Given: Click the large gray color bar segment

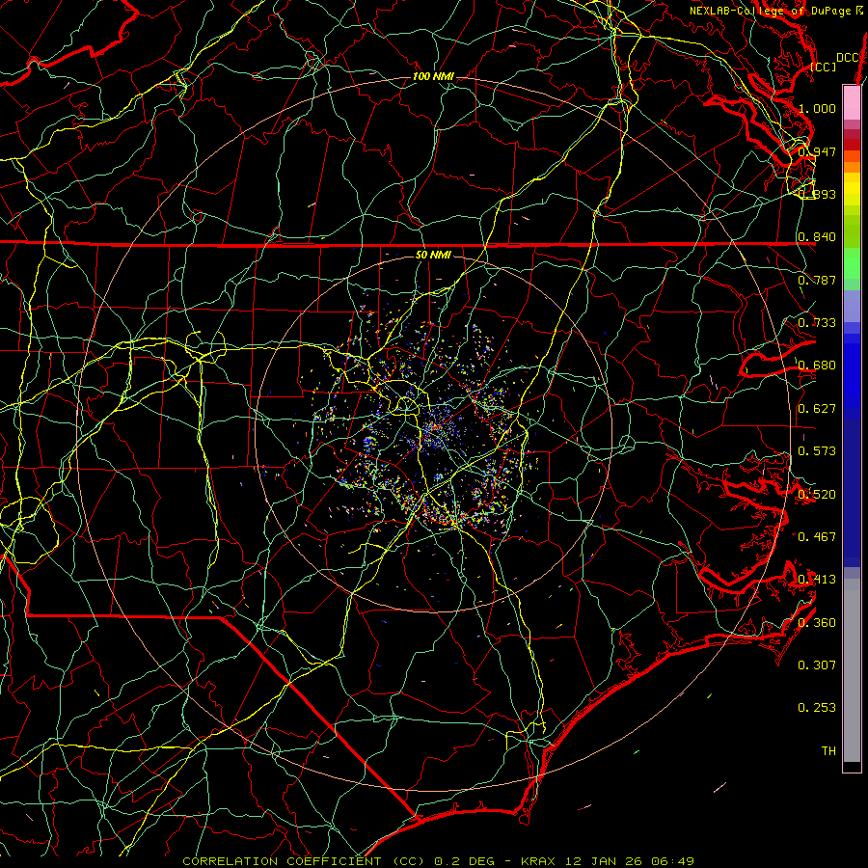Looking at the screenshot, I should click(x=852, y=670).
